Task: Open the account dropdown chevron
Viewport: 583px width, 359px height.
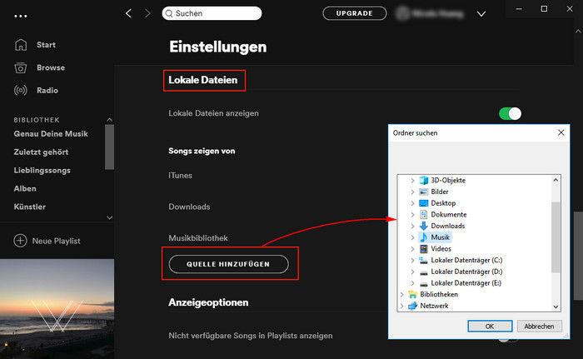Action: [x=481, y=14]
